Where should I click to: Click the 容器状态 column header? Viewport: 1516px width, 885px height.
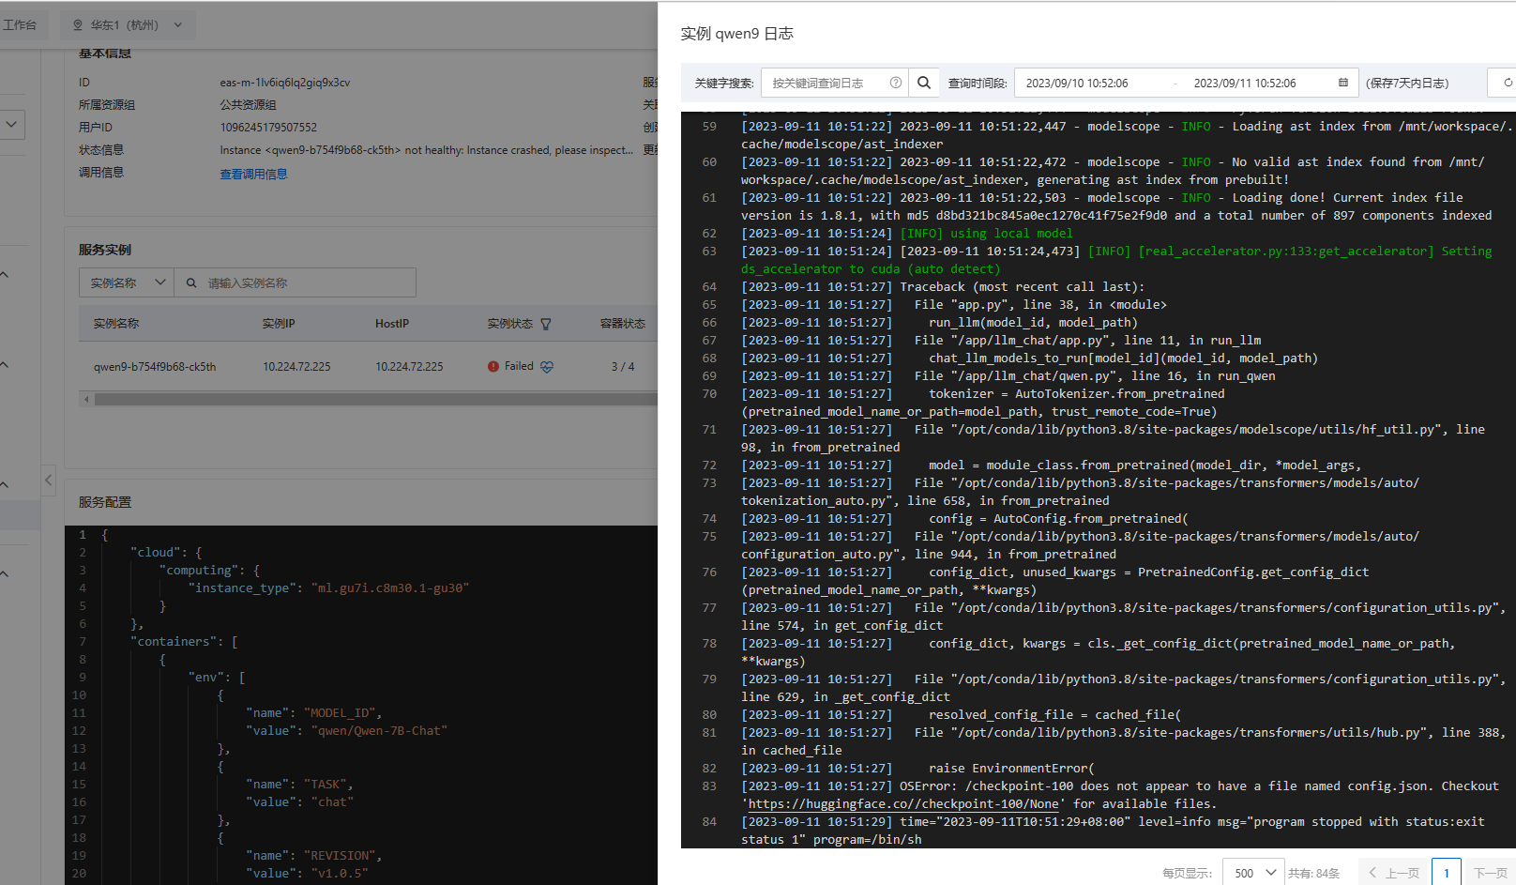point(623,324)
